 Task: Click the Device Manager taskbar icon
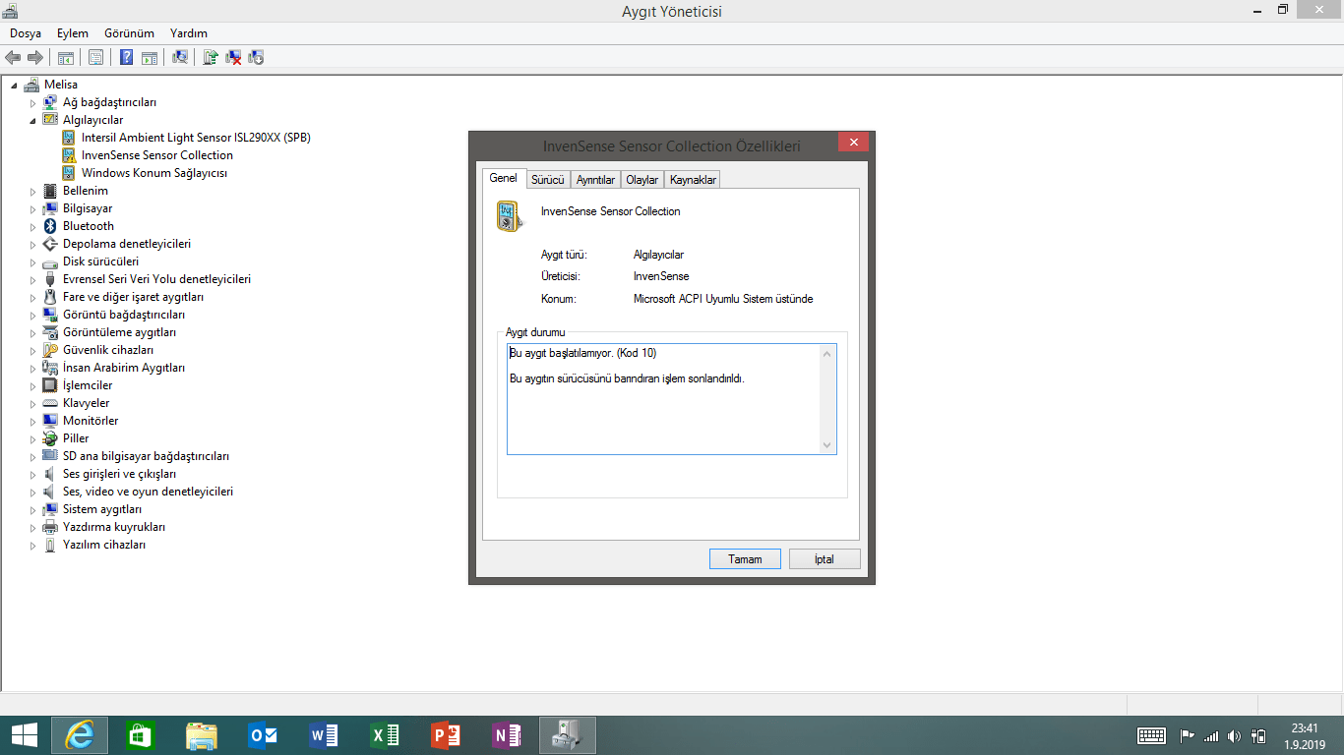pos(568,735)
